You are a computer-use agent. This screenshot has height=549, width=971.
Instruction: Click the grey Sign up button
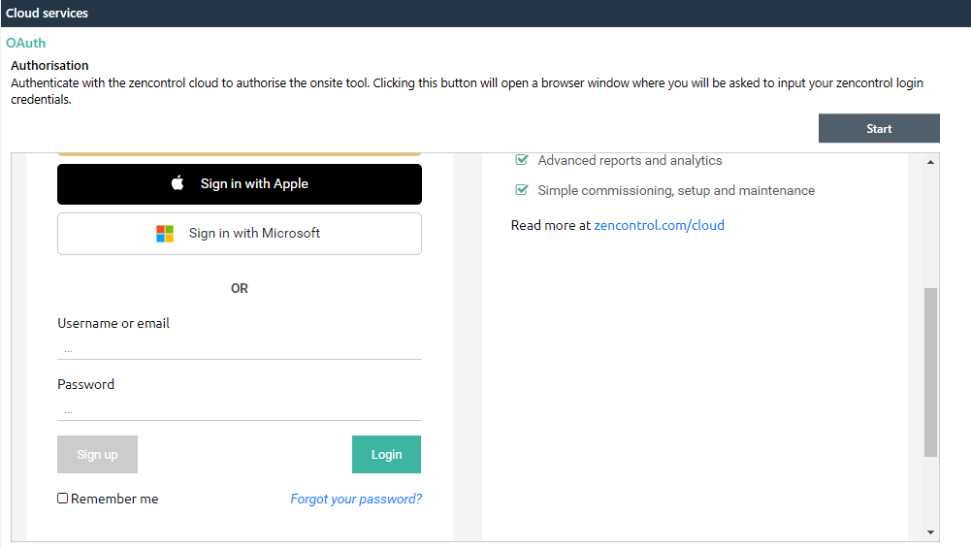[x=97, y=454]
